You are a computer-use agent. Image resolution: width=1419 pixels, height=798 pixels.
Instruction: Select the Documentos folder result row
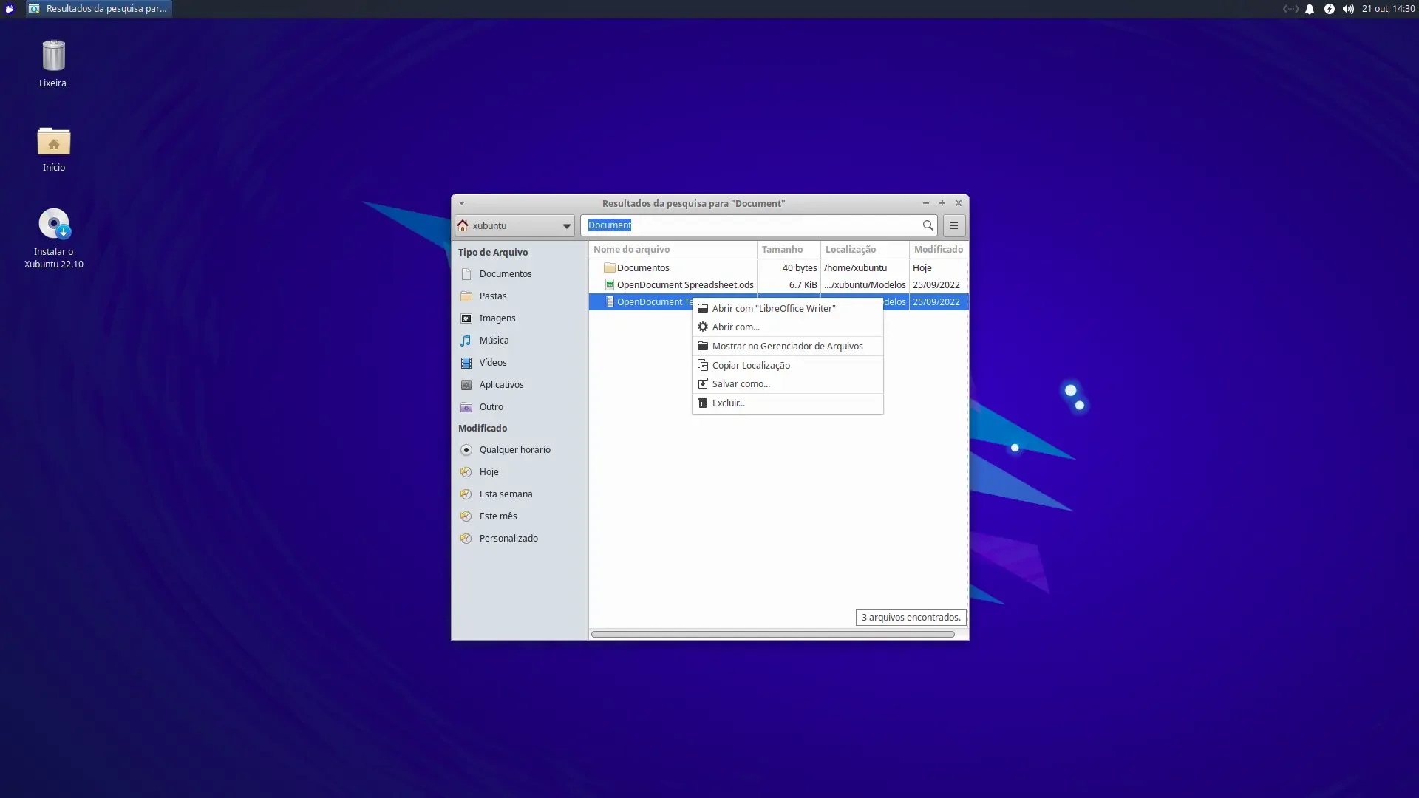pos(778,268)
